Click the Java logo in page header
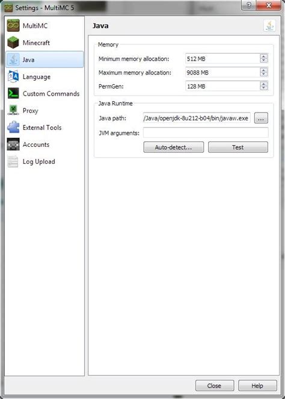 click(270, 26)
